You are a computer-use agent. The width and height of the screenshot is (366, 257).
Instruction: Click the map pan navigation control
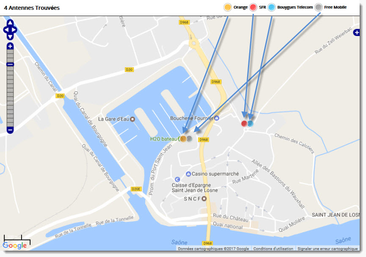[x=10, y=30]
